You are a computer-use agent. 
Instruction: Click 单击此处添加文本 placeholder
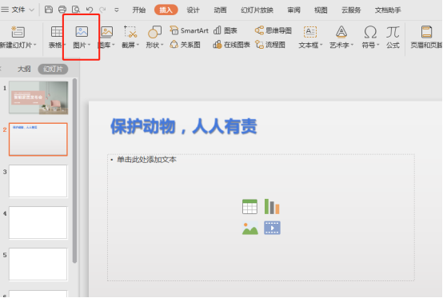pos(146,160)
